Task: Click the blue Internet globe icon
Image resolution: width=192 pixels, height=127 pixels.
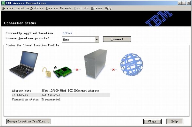Action: [132, 64]
